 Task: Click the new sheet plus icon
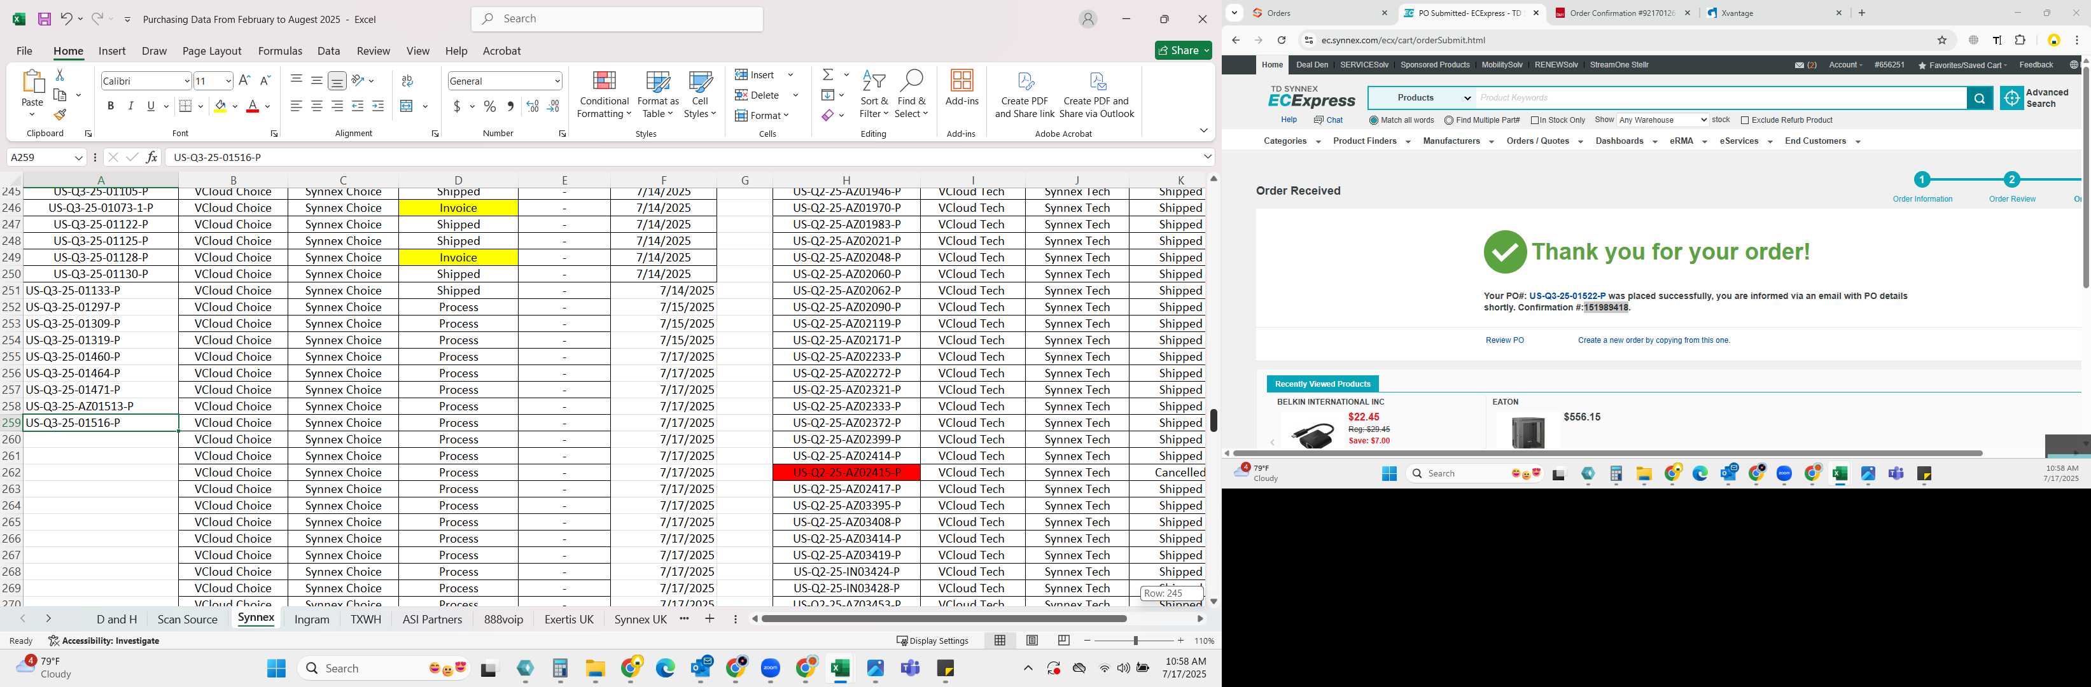click(x=710, y=619)
